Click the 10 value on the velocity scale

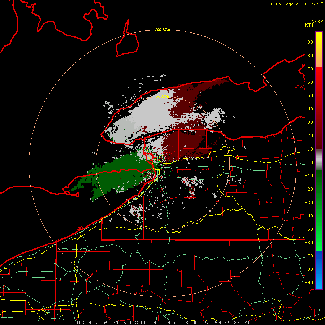coord(310,149)
